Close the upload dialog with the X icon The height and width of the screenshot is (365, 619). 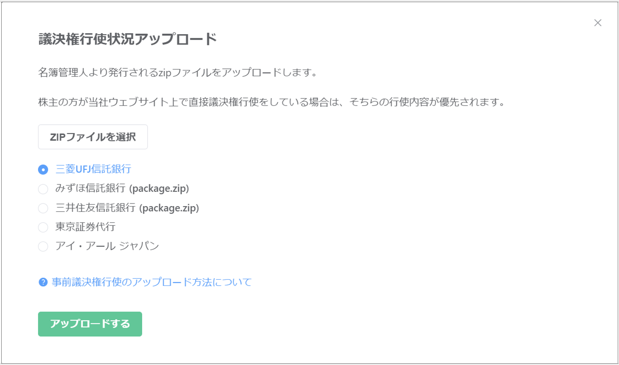(598, 23)
